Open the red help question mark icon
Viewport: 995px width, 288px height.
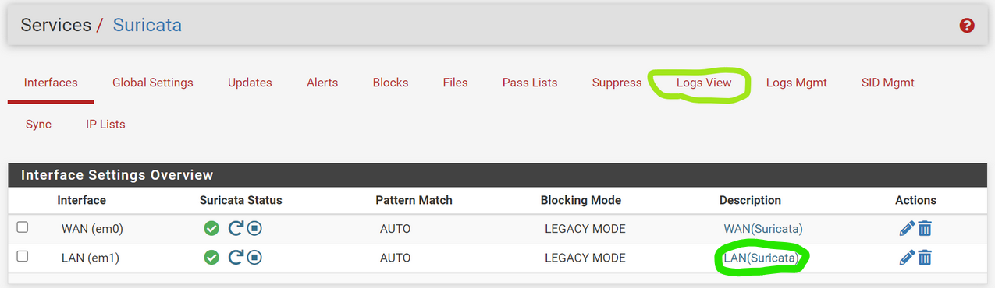click(x=967, y=26)
